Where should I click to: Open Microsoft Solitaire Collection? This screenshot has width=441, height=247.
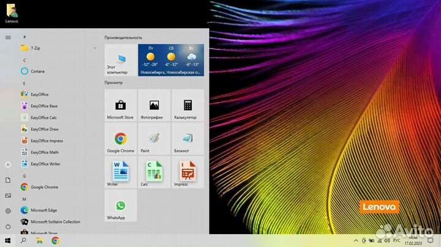59,222
